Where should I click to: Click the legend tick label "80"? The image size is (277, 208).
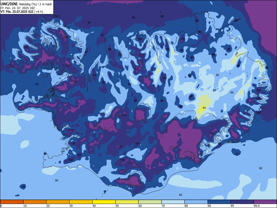[186, 206]
